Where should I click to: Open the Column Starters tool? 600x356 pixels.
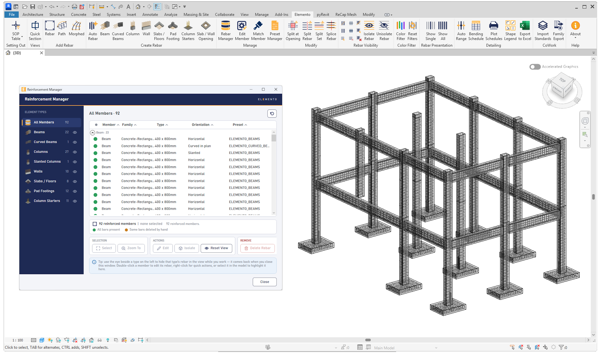click(x=188, y=30)
